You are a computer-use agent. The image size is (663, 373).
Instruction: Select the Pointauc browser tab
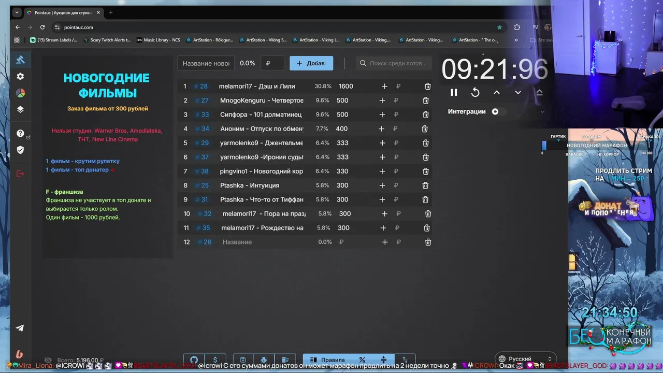coord(63,12)
